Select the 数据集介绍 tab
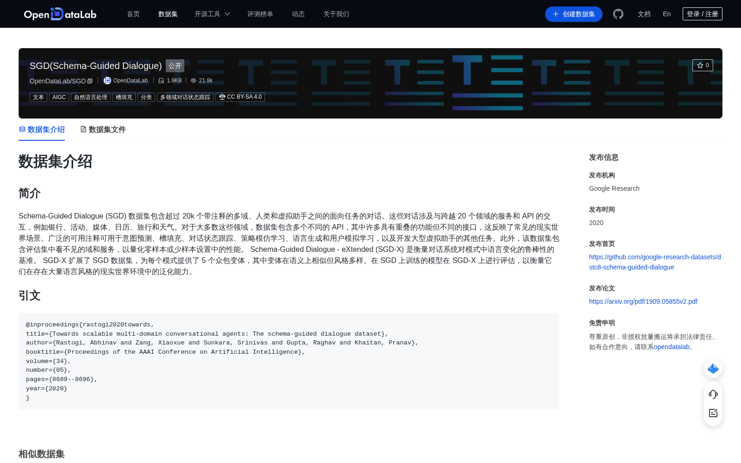Image resolution: width=741 pixels, height=463 pixels. [42, 130]
